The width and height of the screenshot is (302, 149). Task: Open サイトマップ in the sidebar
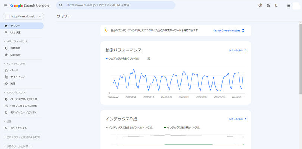click(x=17, y=77)
